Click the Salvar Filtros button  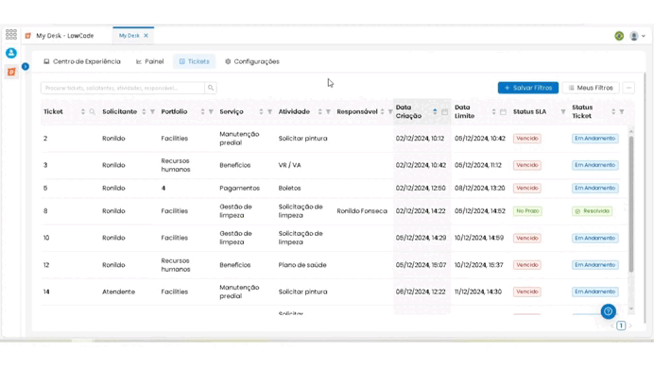(x=528, y=88)
